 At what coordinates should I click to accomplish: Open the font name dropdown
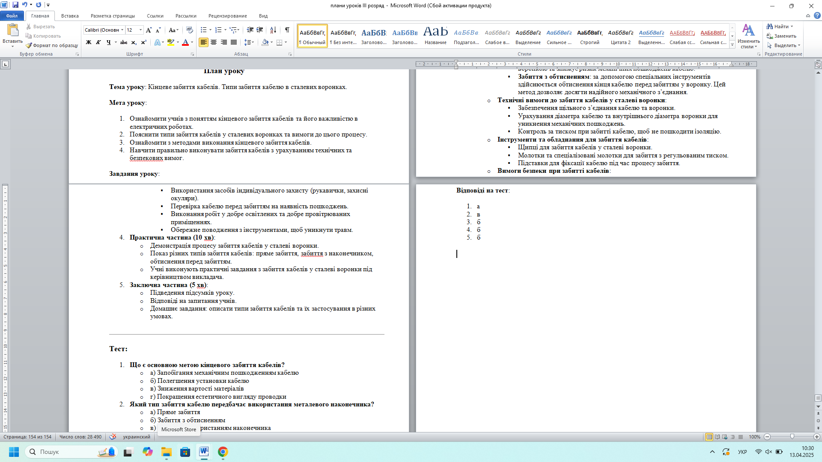(x=122, y=30)
